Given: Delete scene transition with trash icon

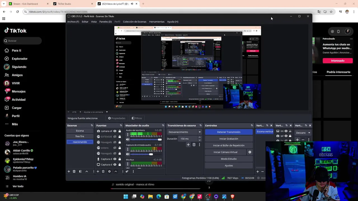Looking at the screenshot, I should (x=194, y=145).
